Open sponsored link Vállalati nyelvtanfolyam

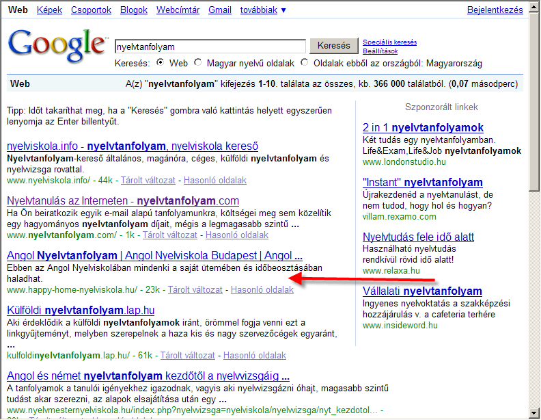[x=422, y=291]
